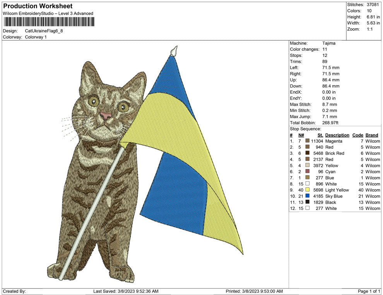Click the design name CatUkraineFlag6_8
Screen dimensions: 383x295
coord(44,31)
